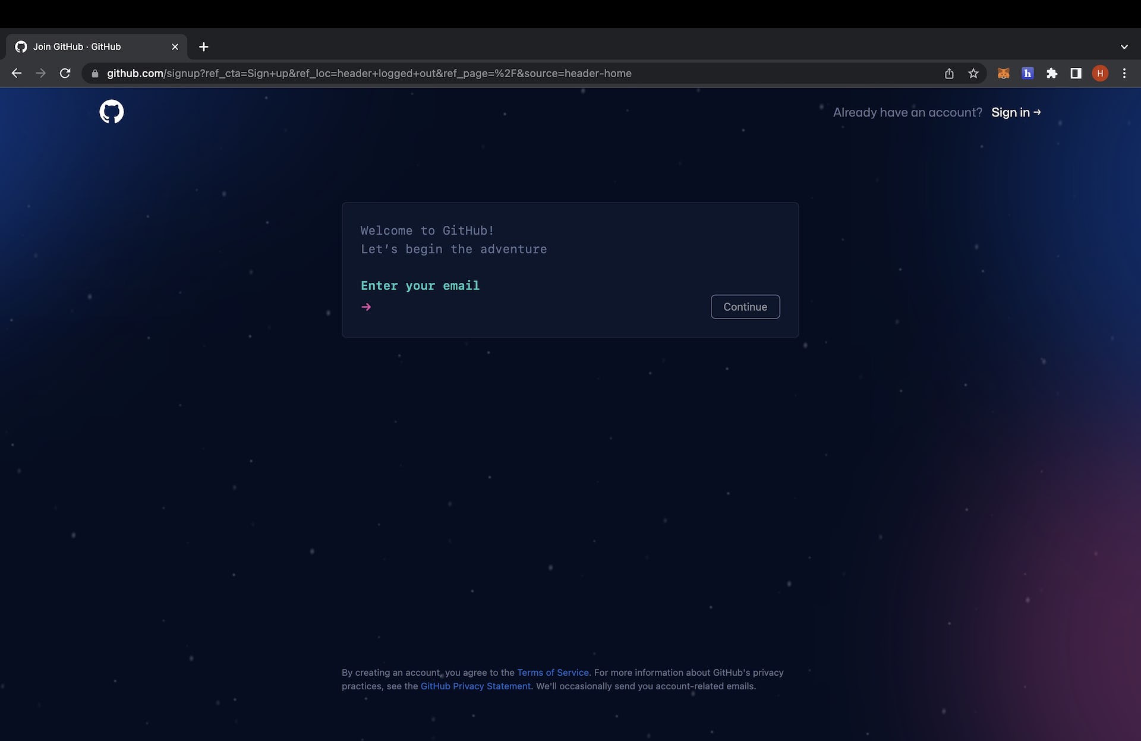Open the Extensions puzzle menu

(1052, 73)
